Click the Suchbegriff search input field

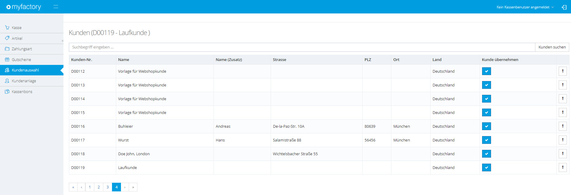[302, 47]
